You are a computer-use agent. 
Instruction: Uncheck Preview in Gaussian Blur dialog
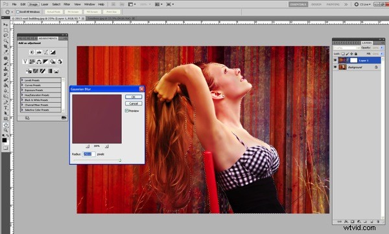pyautogui.click(x=127, y=111)
